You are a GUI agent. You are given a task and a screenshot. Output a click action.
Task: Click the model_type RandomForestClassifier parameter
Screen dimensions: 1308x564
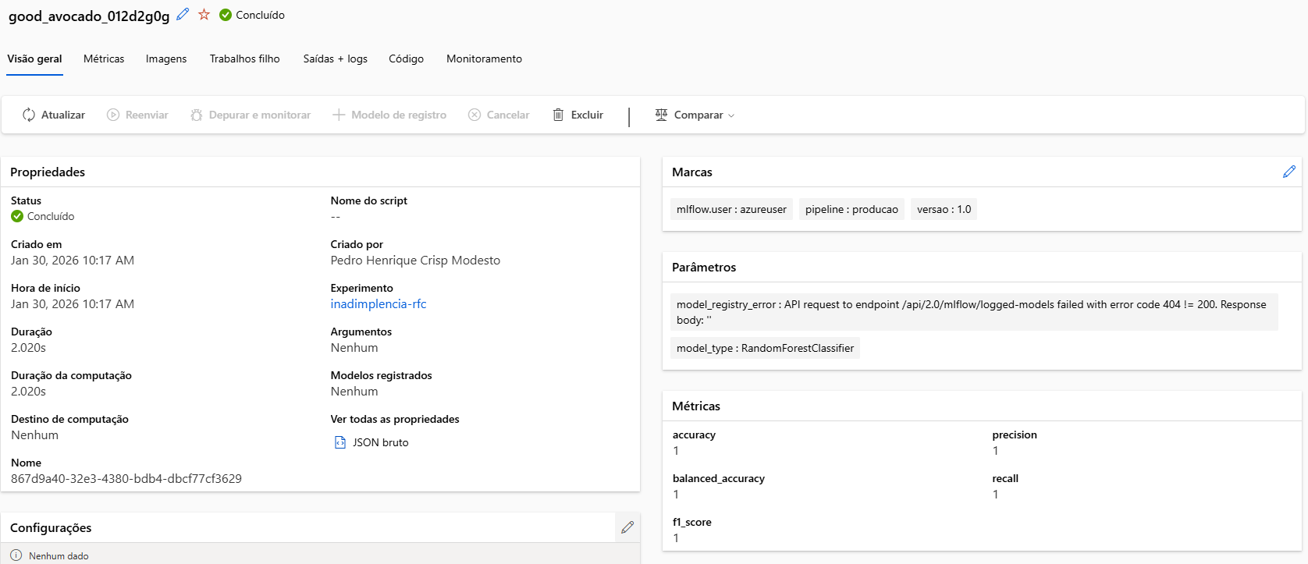pyautogui.click(x=765, y=348)
